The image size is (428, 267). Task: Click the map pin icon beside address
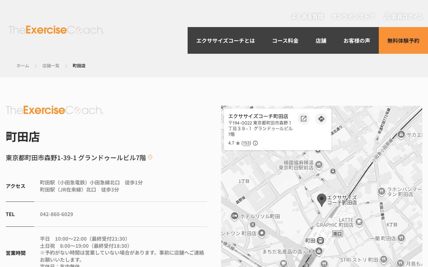click(150, 157)
